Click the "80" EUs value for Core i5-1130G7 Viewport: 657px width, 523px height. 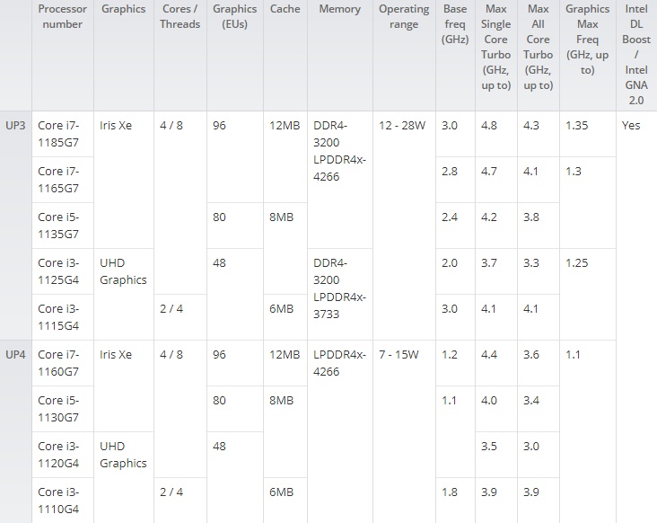(219, 400)
